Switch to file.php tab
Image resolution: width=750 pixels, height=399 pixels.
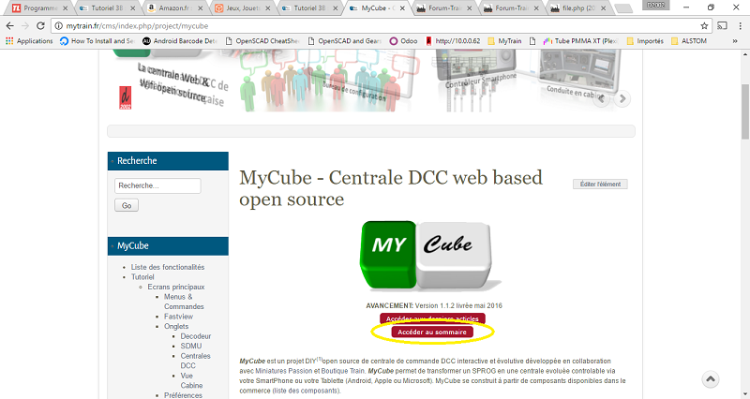(578, 8)
